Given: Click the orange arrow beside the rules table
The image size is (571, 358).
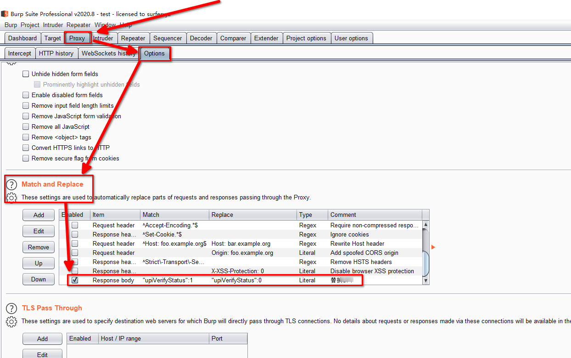Looking at the screenshot, I should pos(433,248).
